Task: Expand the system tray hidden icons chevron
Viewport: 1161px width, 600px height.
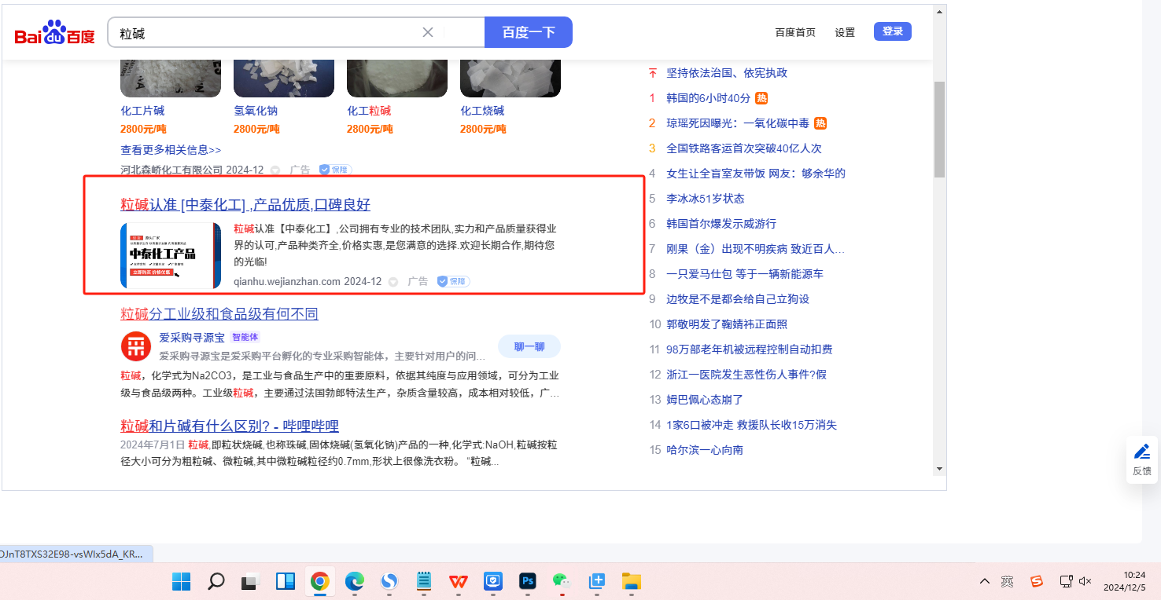Action: pos(984,581)
